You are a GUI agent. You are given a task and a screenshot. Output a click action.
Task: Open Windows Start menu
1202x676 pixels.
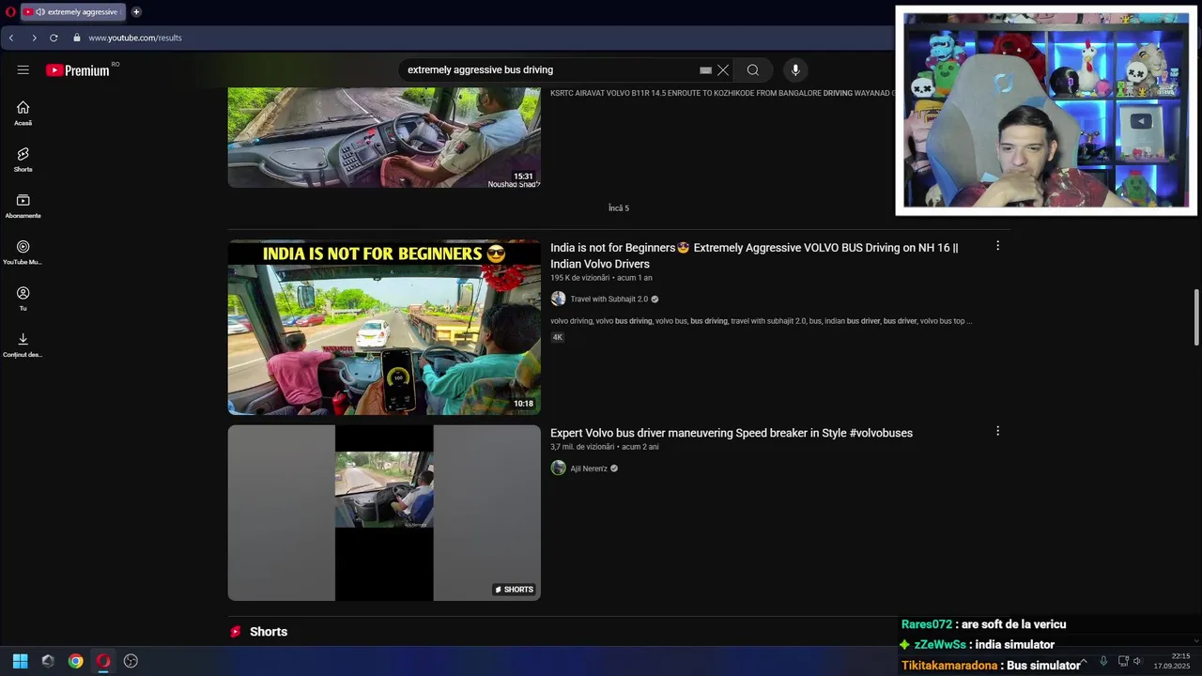pos(20,661)
